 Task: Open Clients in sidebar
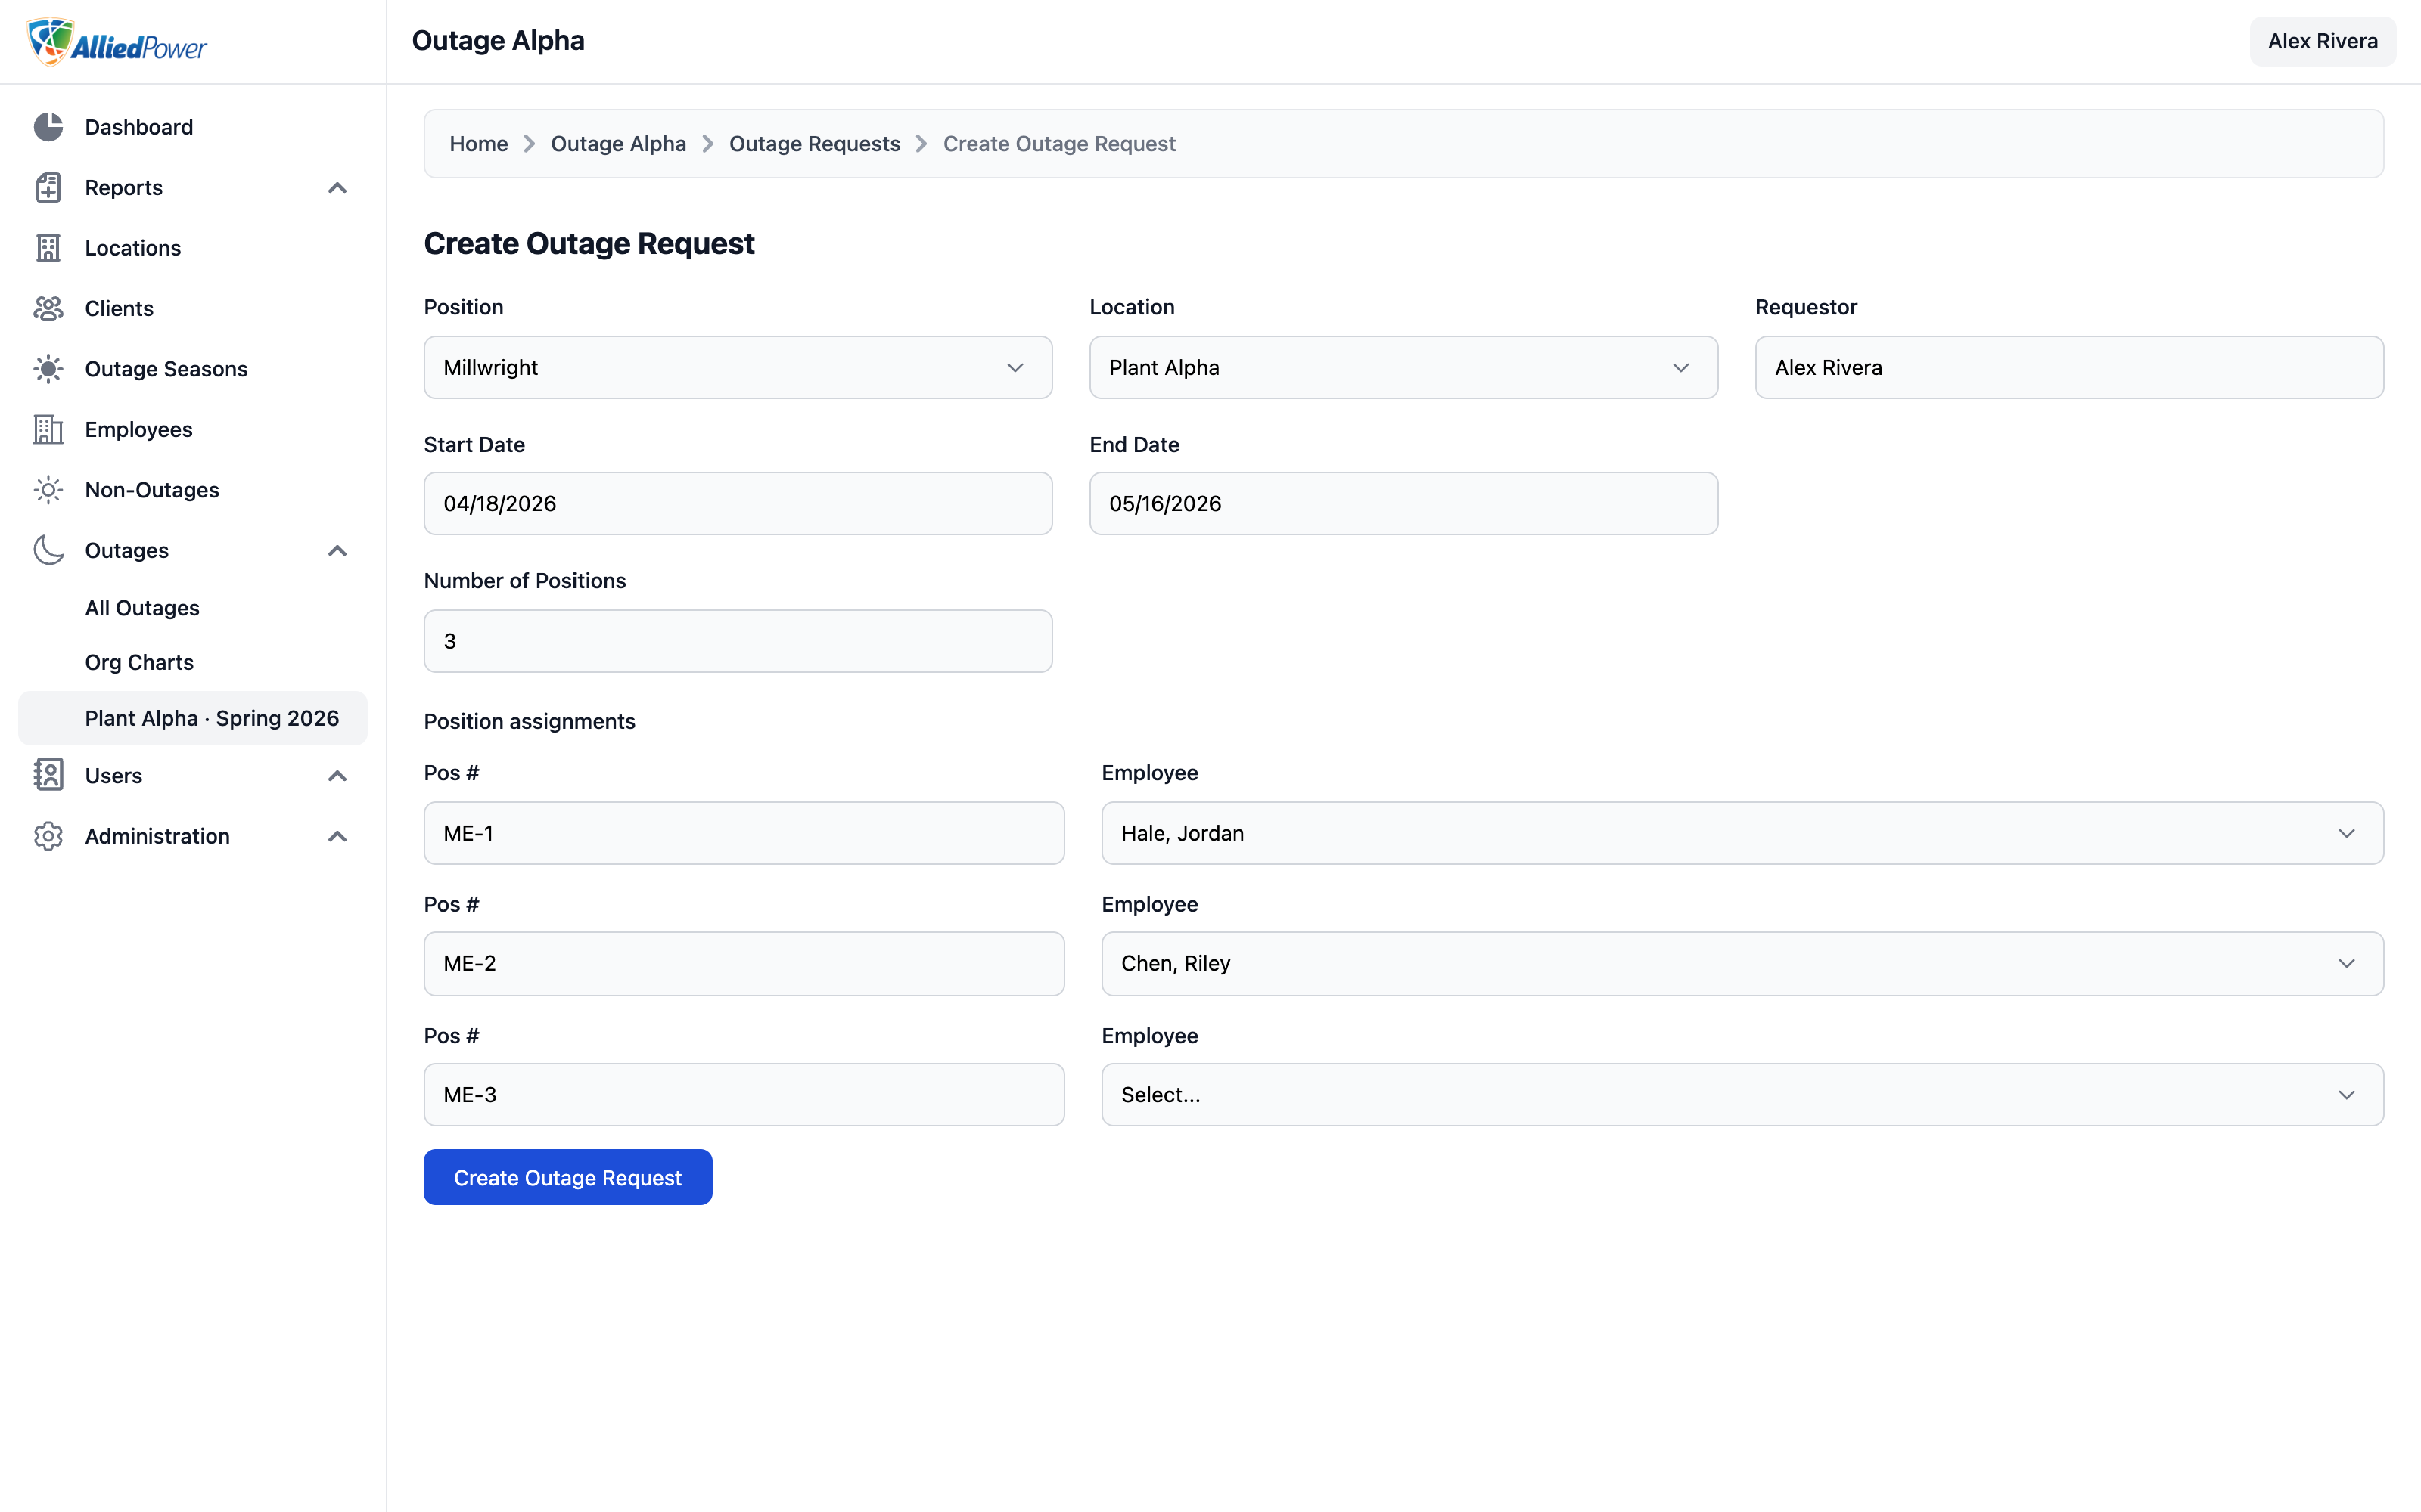pyautogui.click(x=192, y=308)
